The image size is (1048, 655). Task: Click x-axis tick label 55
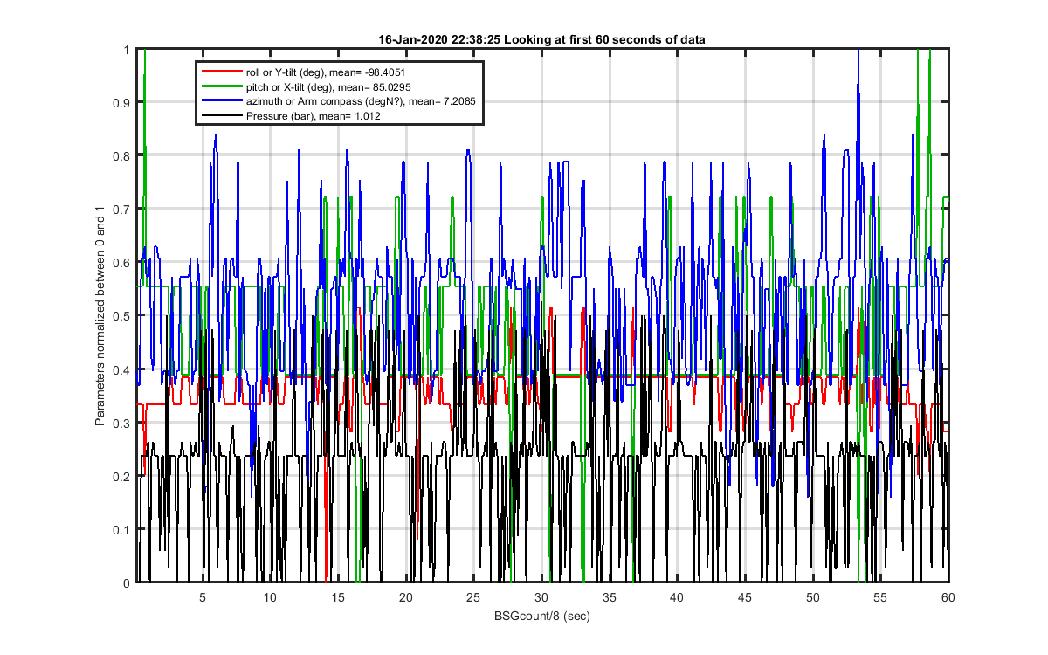click(x=880, y=596)
